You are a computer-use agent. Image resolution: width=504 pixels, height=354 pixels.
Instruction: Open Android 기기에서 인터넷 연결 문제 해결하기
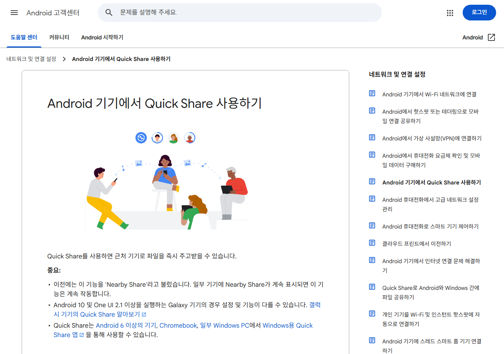[431, 265]
